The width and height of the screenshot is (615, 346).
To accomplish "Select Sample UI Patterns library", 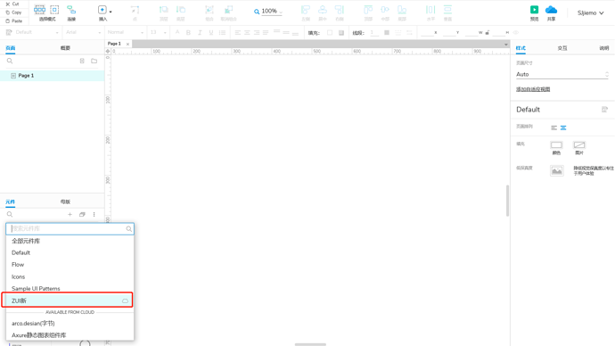I will 70,288.
